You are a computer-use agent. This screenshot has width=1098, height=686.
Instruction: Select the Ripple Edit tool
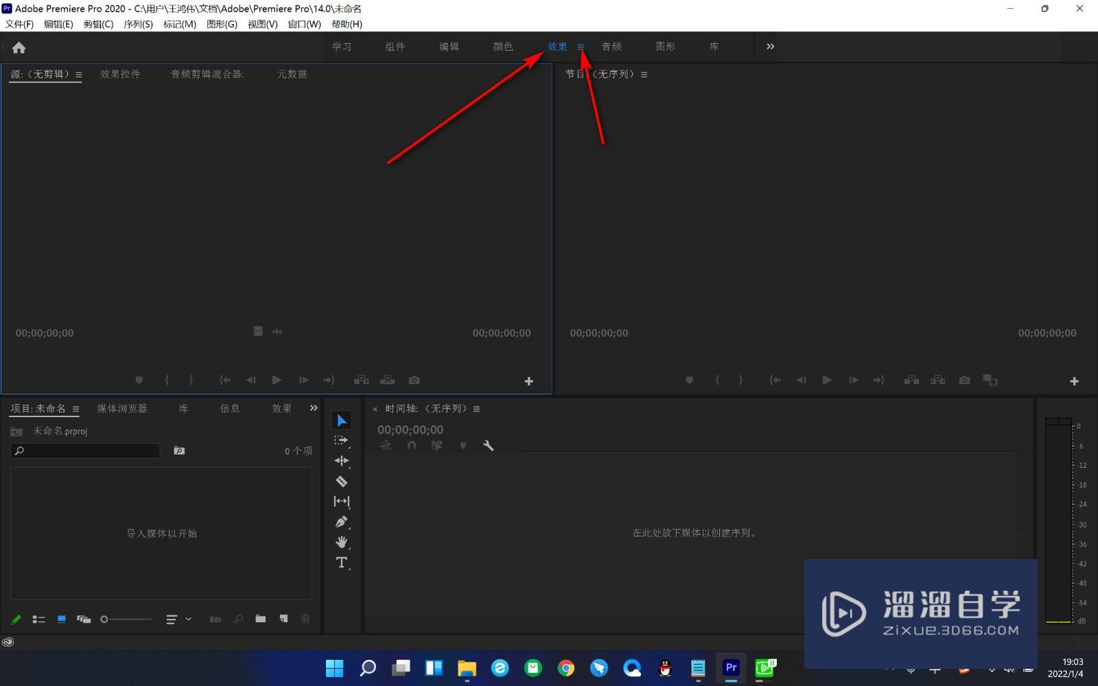(x=342, y=461)
